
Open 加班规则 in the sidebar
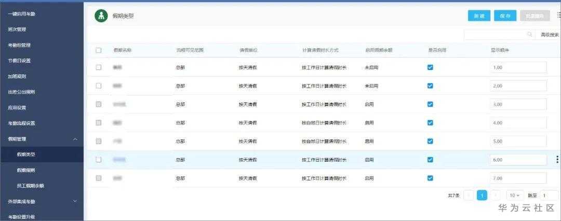point(17,76)
